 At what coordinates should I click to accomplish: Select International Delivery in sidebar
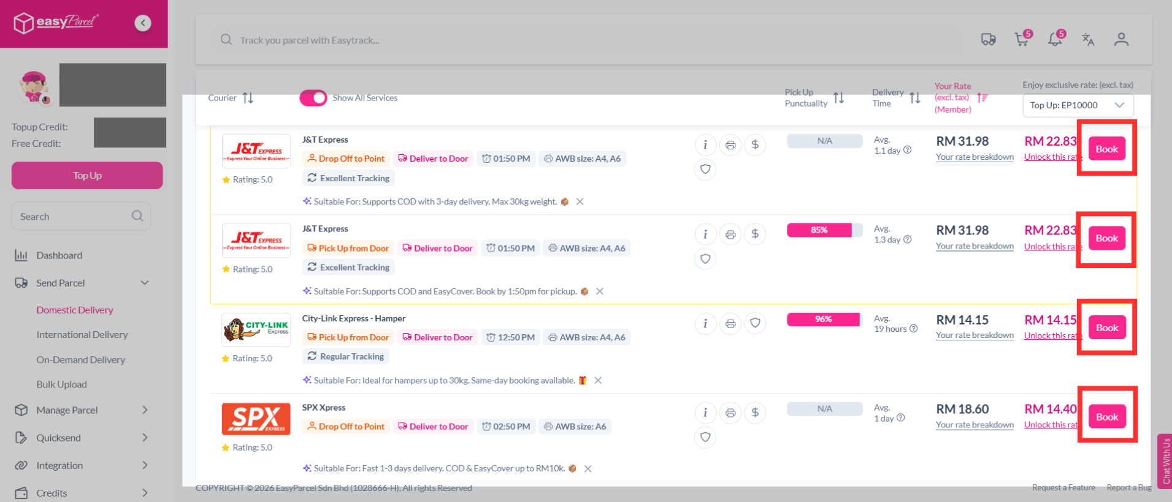point(82,335)
